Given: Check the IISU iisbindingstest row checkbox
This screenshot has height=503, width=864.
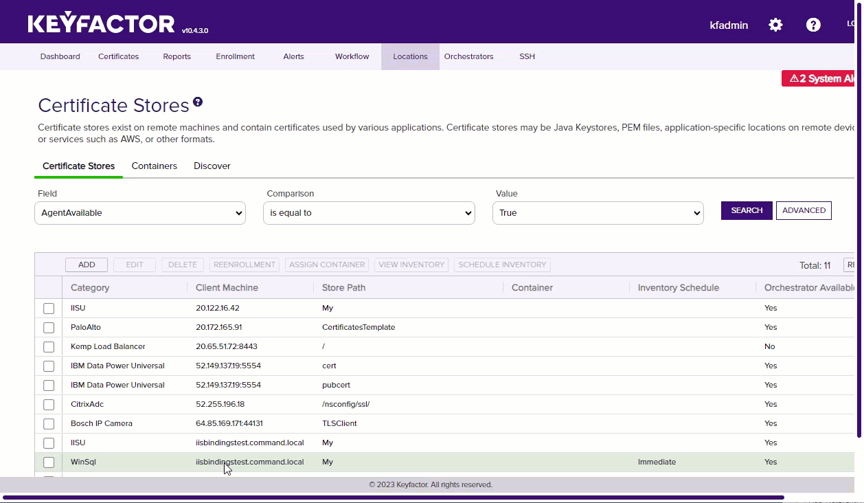Looking at the screenshot, I should (x=49, y=443).
